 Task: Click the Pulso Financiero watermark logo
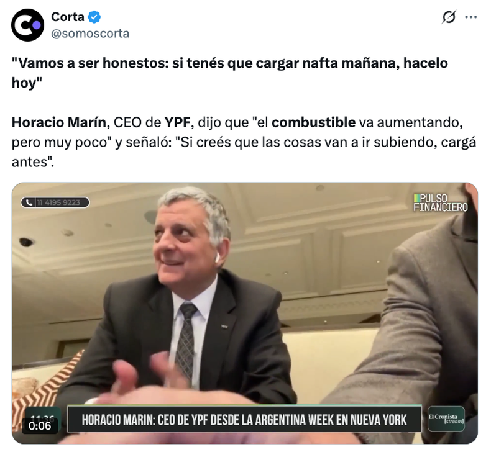point(440,202)
